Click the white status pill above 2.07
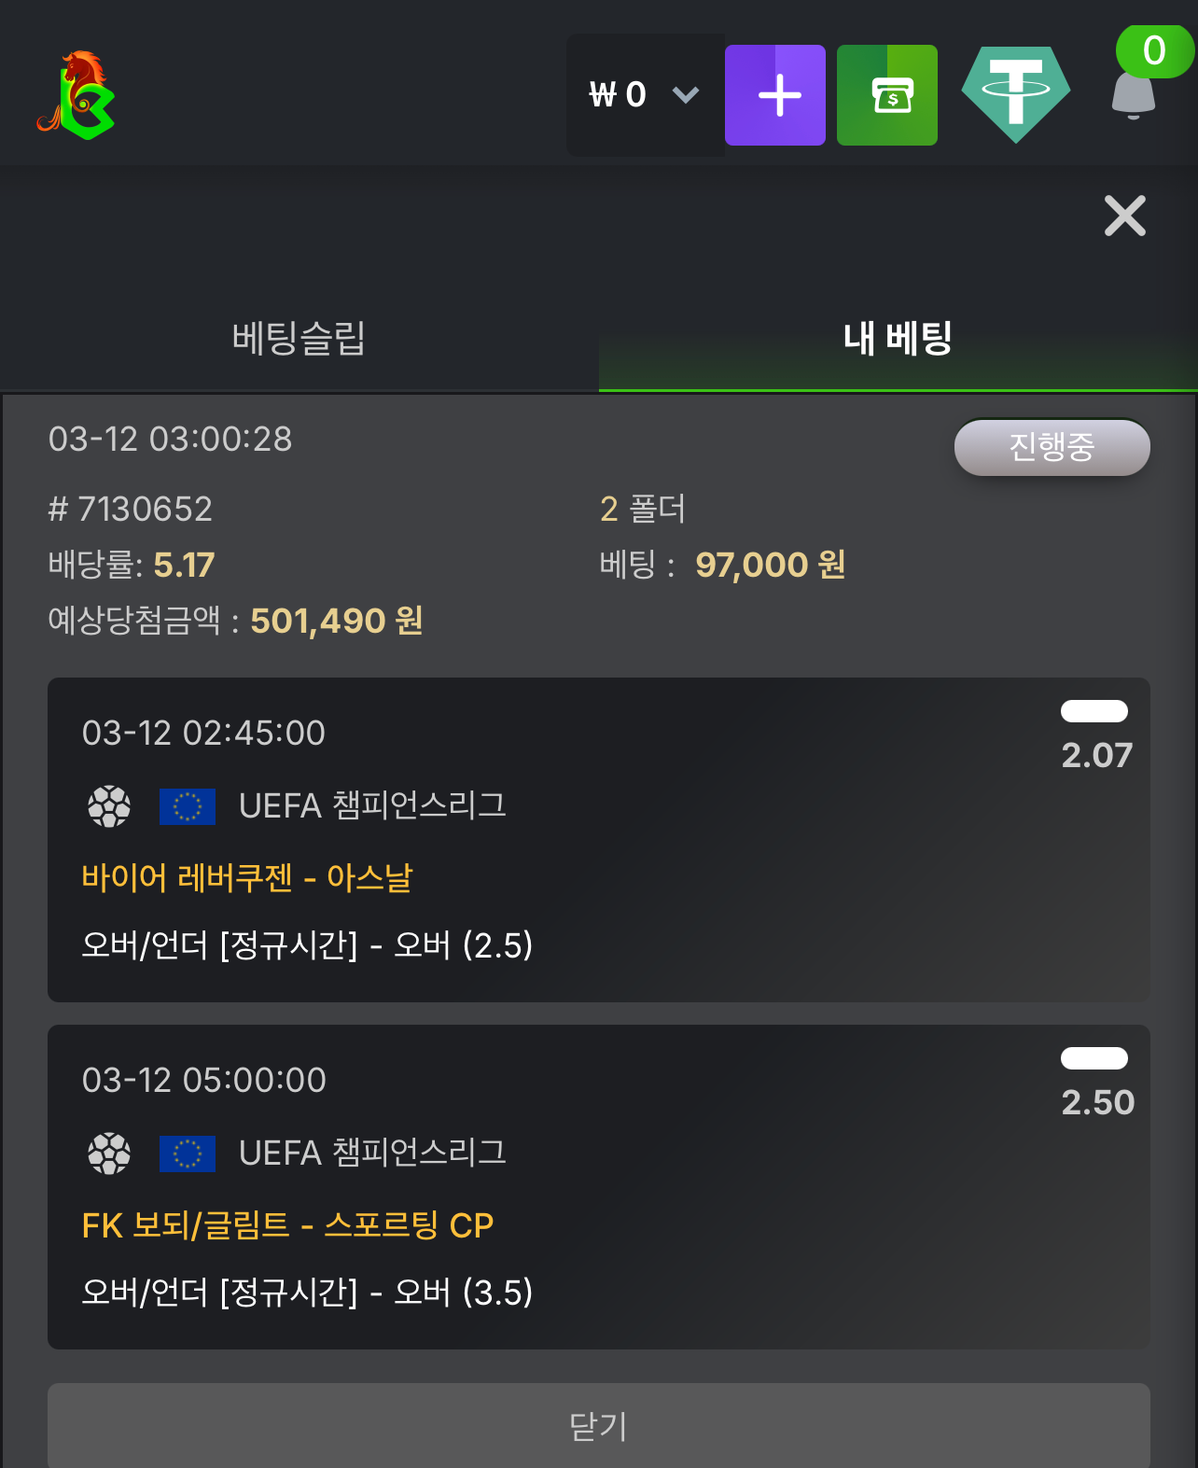The width and height of the screenshot is (1198, 1468). coord(1094,711)
